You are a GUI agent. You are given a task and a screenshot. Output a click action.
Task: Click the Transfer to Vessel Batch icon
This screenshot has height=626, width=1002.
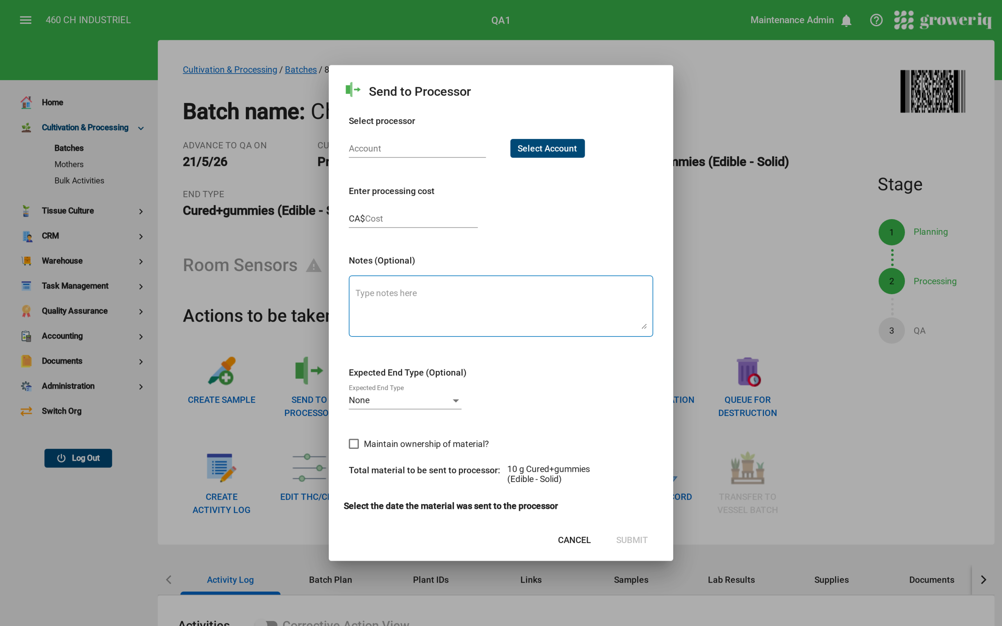click(x=748, y=468)
